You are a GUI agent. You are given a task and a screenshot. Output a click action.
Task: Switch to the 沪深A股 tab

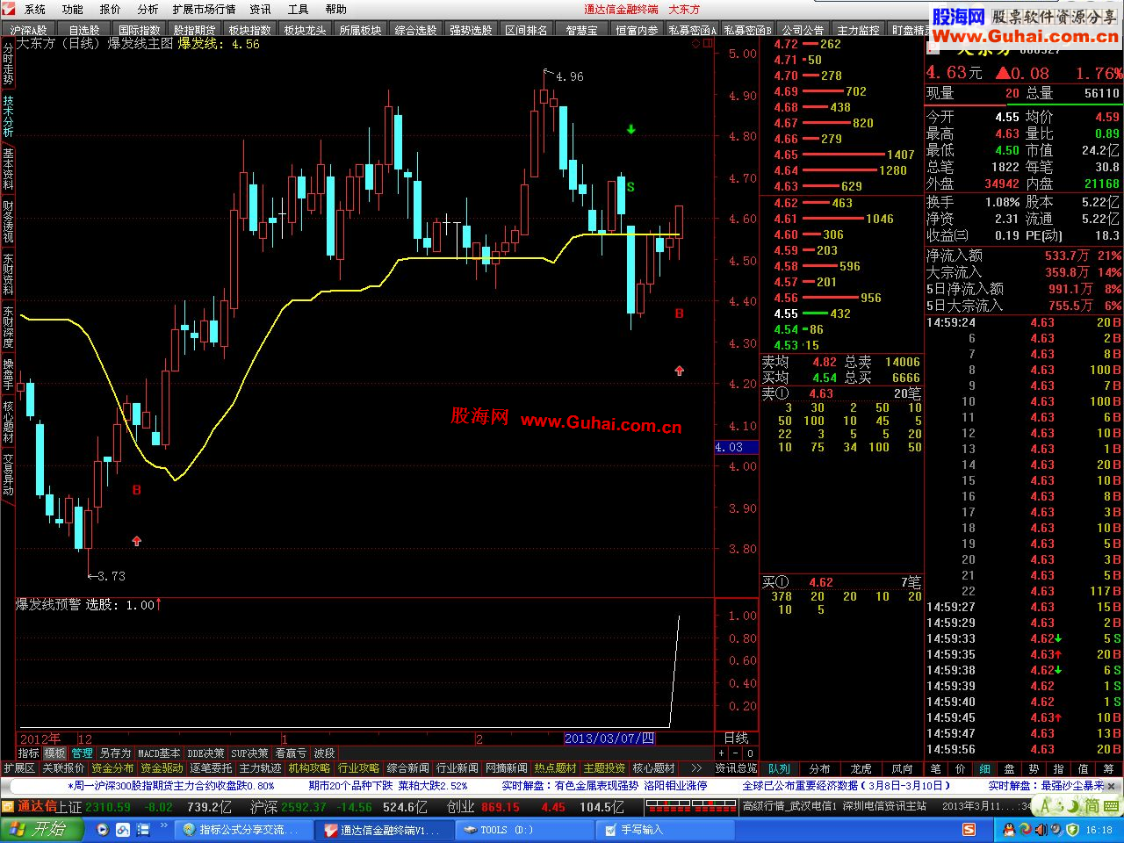coord(29,30)
